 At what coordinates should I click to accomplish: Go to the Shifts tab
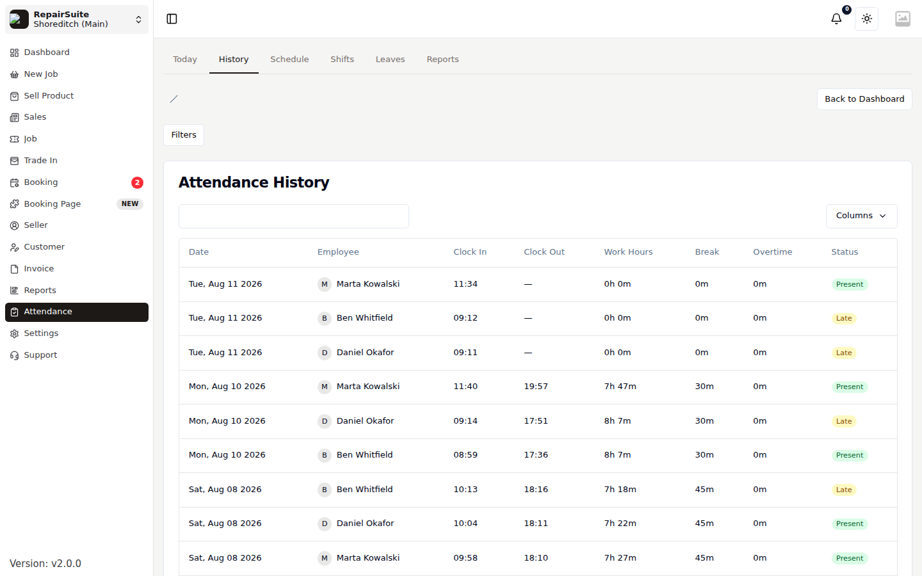[342, 59]
